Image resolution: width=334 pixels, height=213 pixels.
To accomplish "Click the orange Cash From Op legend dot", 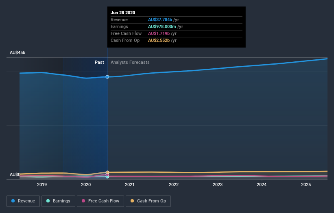I will (132, 201).
